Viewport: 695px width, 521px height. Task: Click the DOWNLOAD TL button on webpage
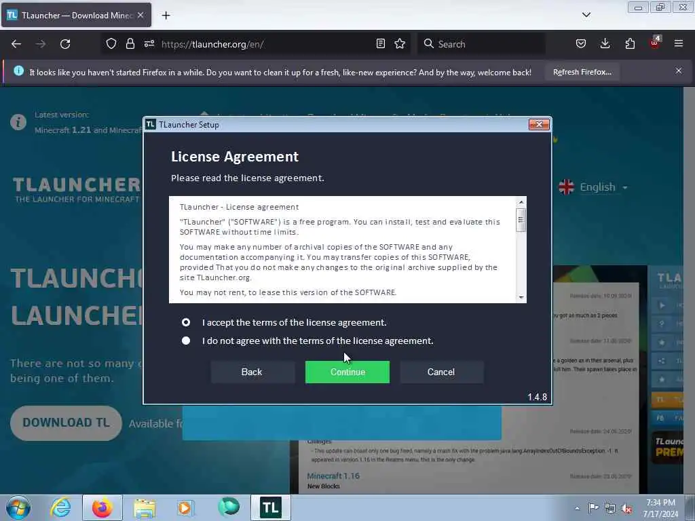[x=66, y=423]
